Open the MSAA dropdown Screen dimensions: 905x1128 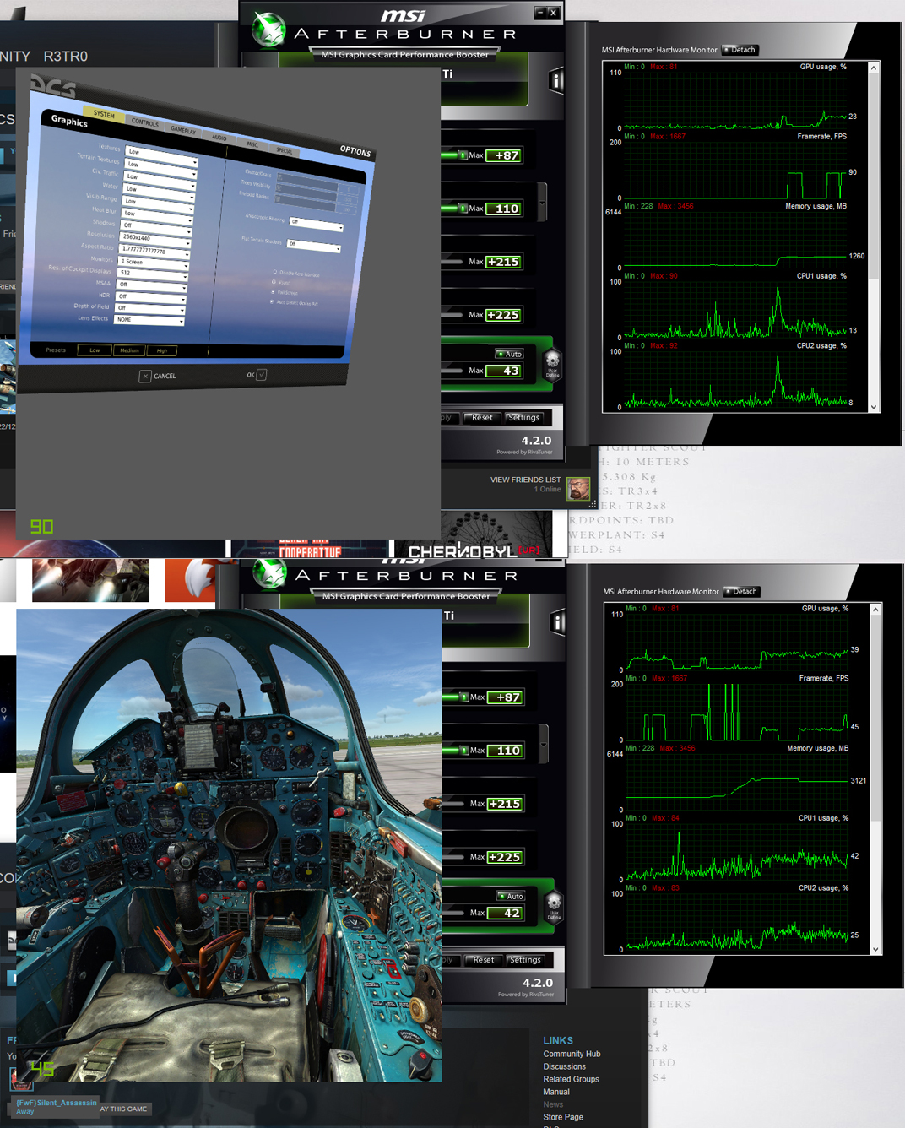152,286
